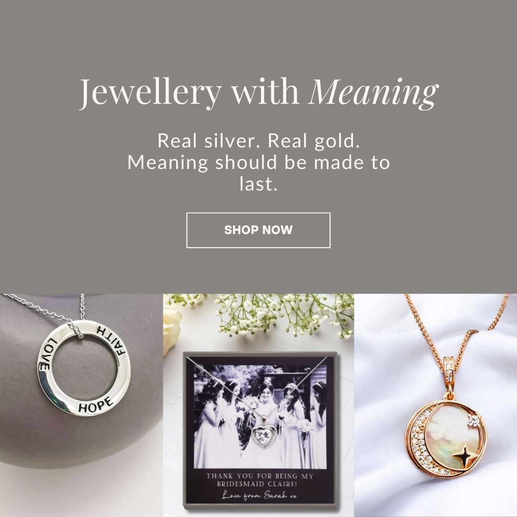Click the HOPE engraving on the ring
Viewport: 517px width, 517px height.
pos(95,405)
